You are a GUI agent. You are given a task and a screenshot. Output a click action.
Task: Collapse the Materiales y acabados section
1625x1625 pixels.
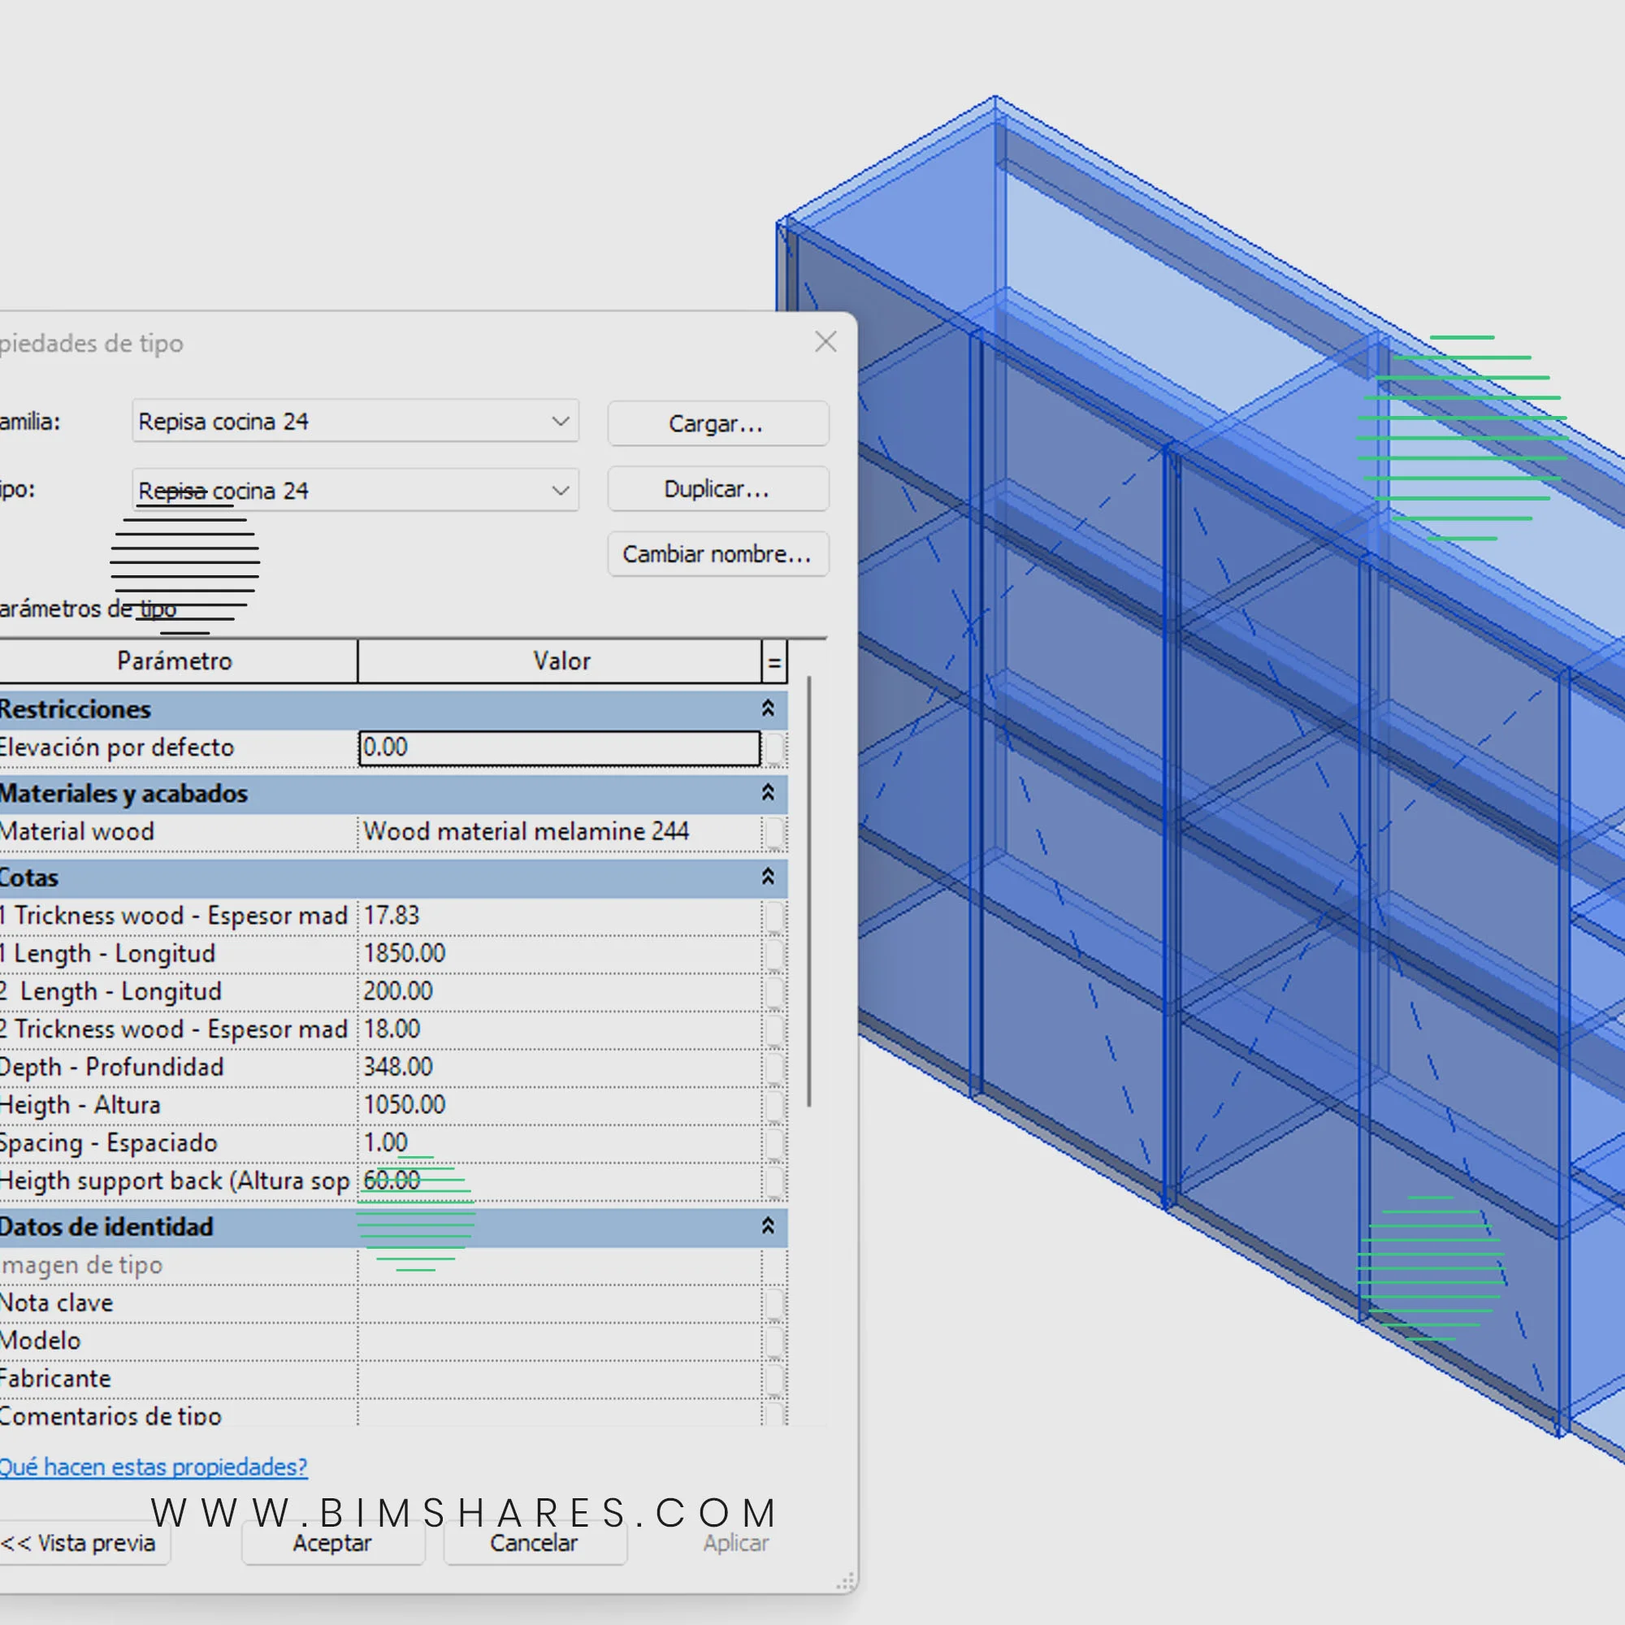(x=767, y=792)
